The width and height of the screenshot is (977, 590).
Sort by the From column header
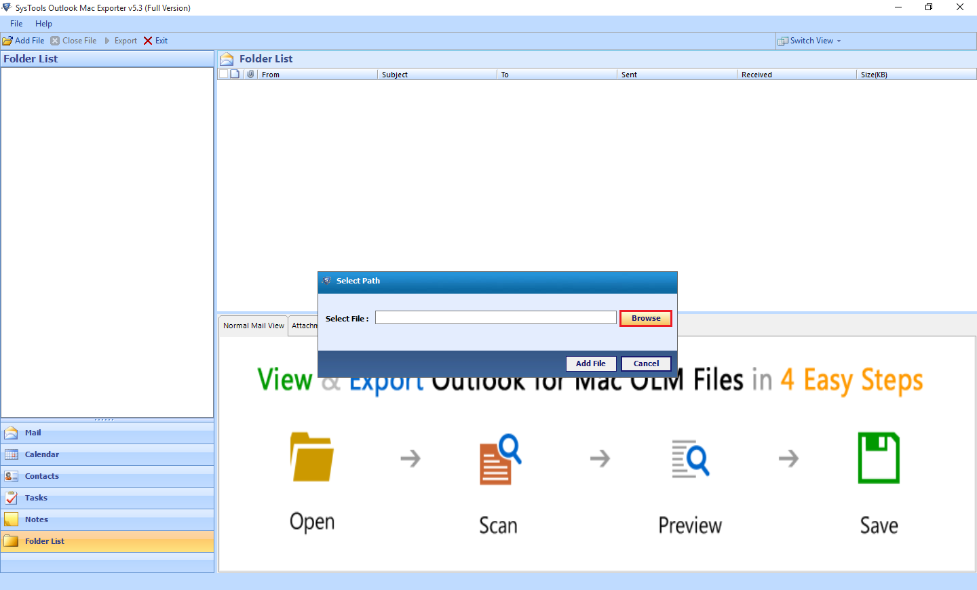[x=318, y=75]
